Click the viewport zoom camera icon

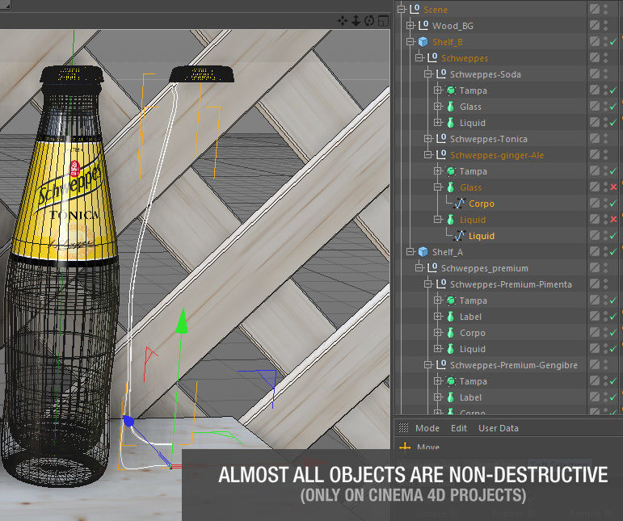[356, 21]
